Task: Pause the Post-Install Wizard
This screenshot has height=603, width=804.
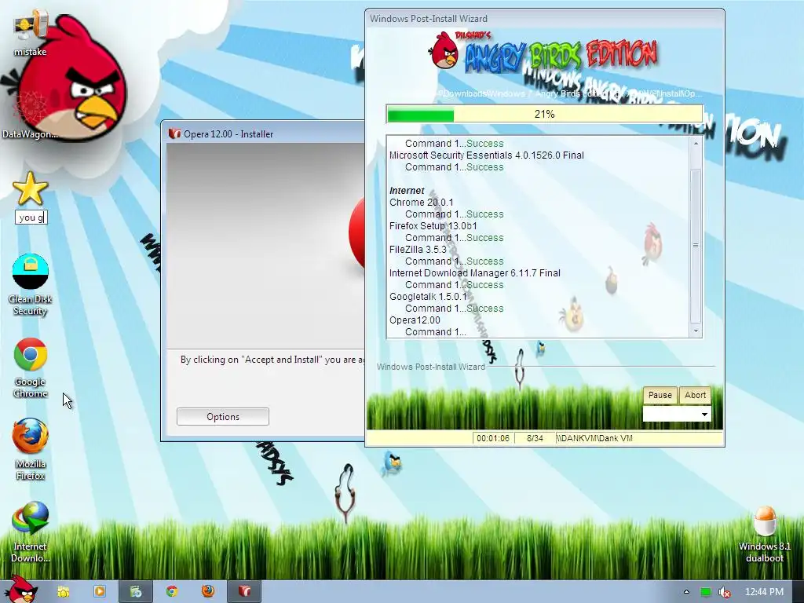Action: tap(660, 395)
